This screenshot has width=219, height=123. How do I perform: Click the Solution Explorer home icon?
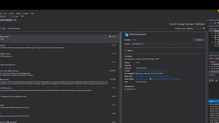(x=216, y=23)
